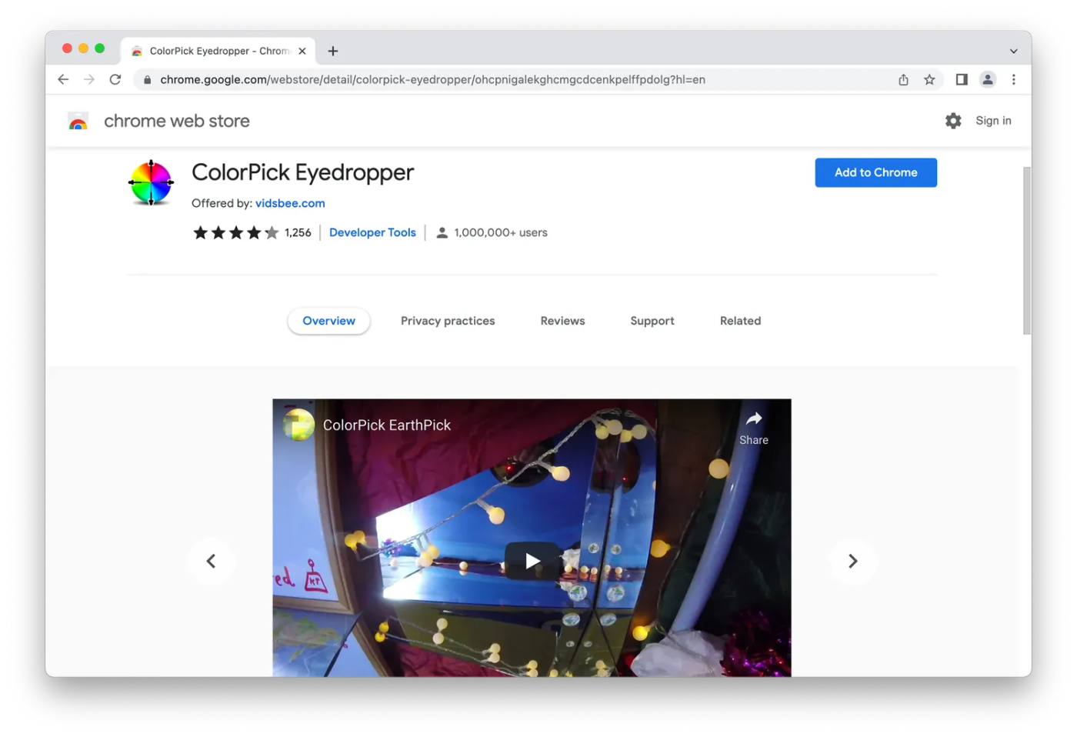Open the Chrome profile avatar menu
The width and height of the screenshot is (1077, 737).
coord(988,79)
